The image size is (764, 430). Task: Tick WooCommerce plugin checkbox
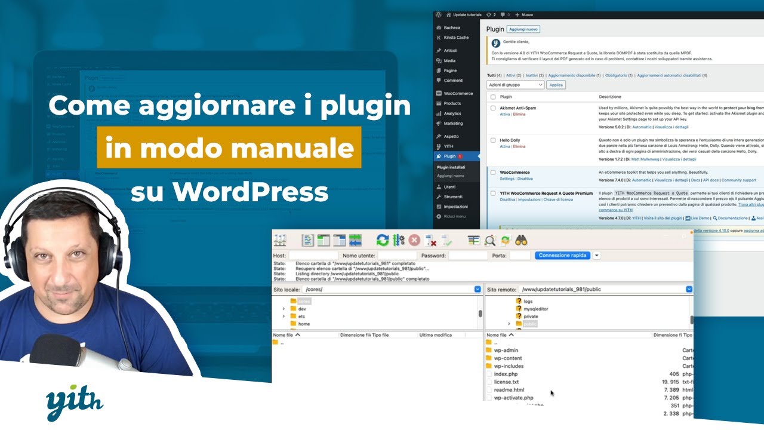click(493, 172)
